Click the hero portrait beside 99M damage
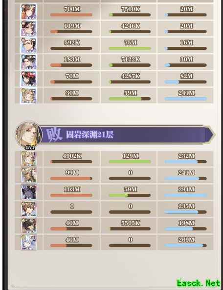Viewport: 223px width, 290px height. pyautogui.click(x=28, y=175)
